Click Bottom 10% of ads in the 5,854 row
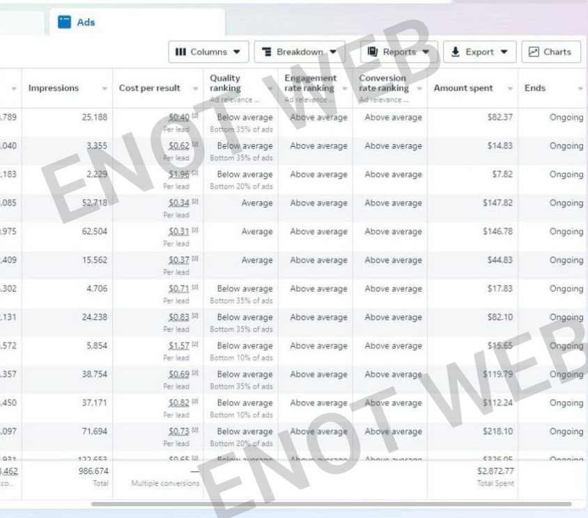Image resolution: width=588 pixels, height=518 pixels. pos(241,358)
